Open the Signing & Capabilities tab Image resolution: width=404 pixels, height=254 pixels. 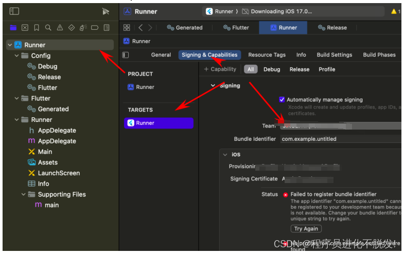[x=209, y=55]
